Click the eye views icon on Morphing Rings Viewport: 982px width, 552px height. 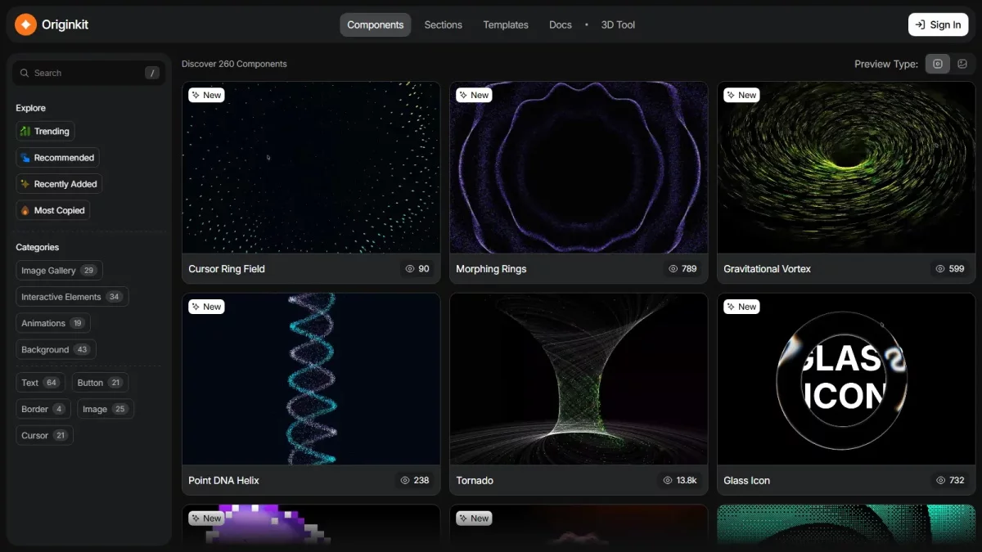[673, 268]
